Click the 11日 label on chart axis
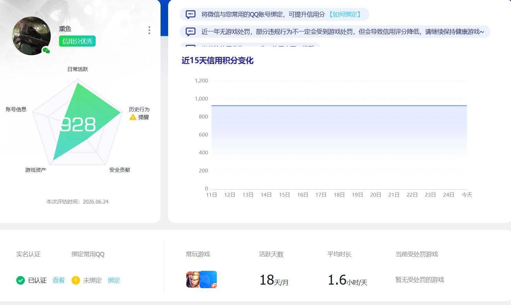 tap(211, 195)
